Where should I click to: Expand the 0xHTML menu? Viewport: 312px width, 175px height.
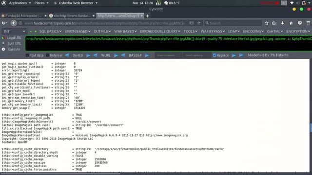pyautogui.click(x=275, y=31)
